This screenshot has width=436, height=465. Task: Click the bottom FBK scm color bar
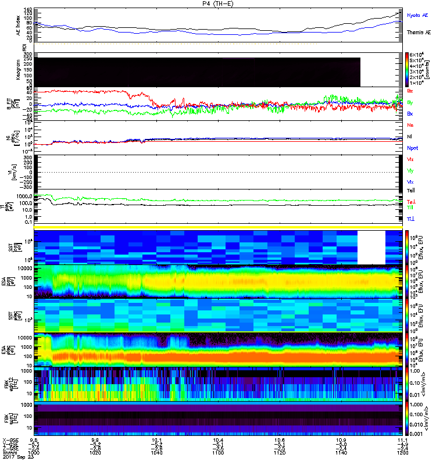pos(407,419)
